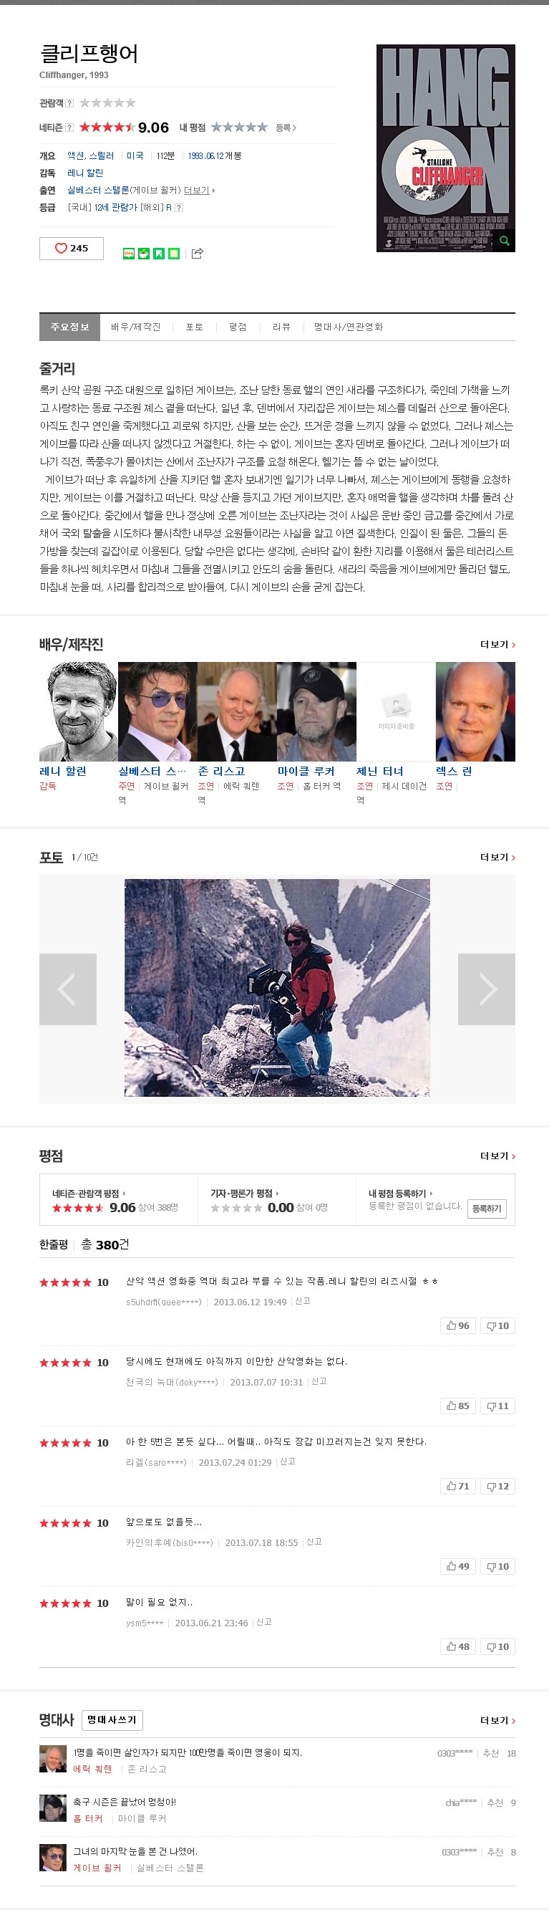Click help icon next to 네티즌 rating
Screen dimensions: 549x1925
point(69,128)
